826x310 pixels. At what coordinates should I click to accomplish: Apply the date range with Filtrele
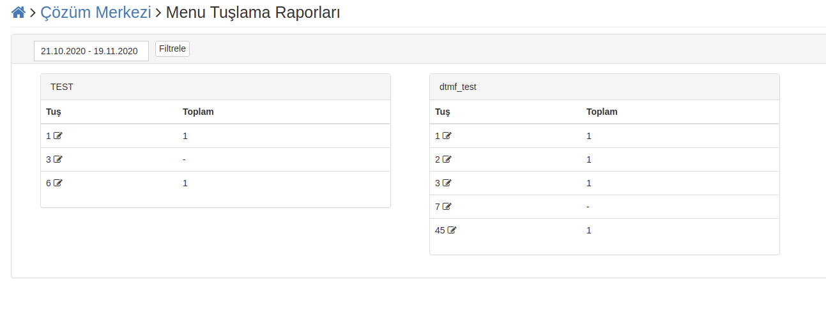172,49
